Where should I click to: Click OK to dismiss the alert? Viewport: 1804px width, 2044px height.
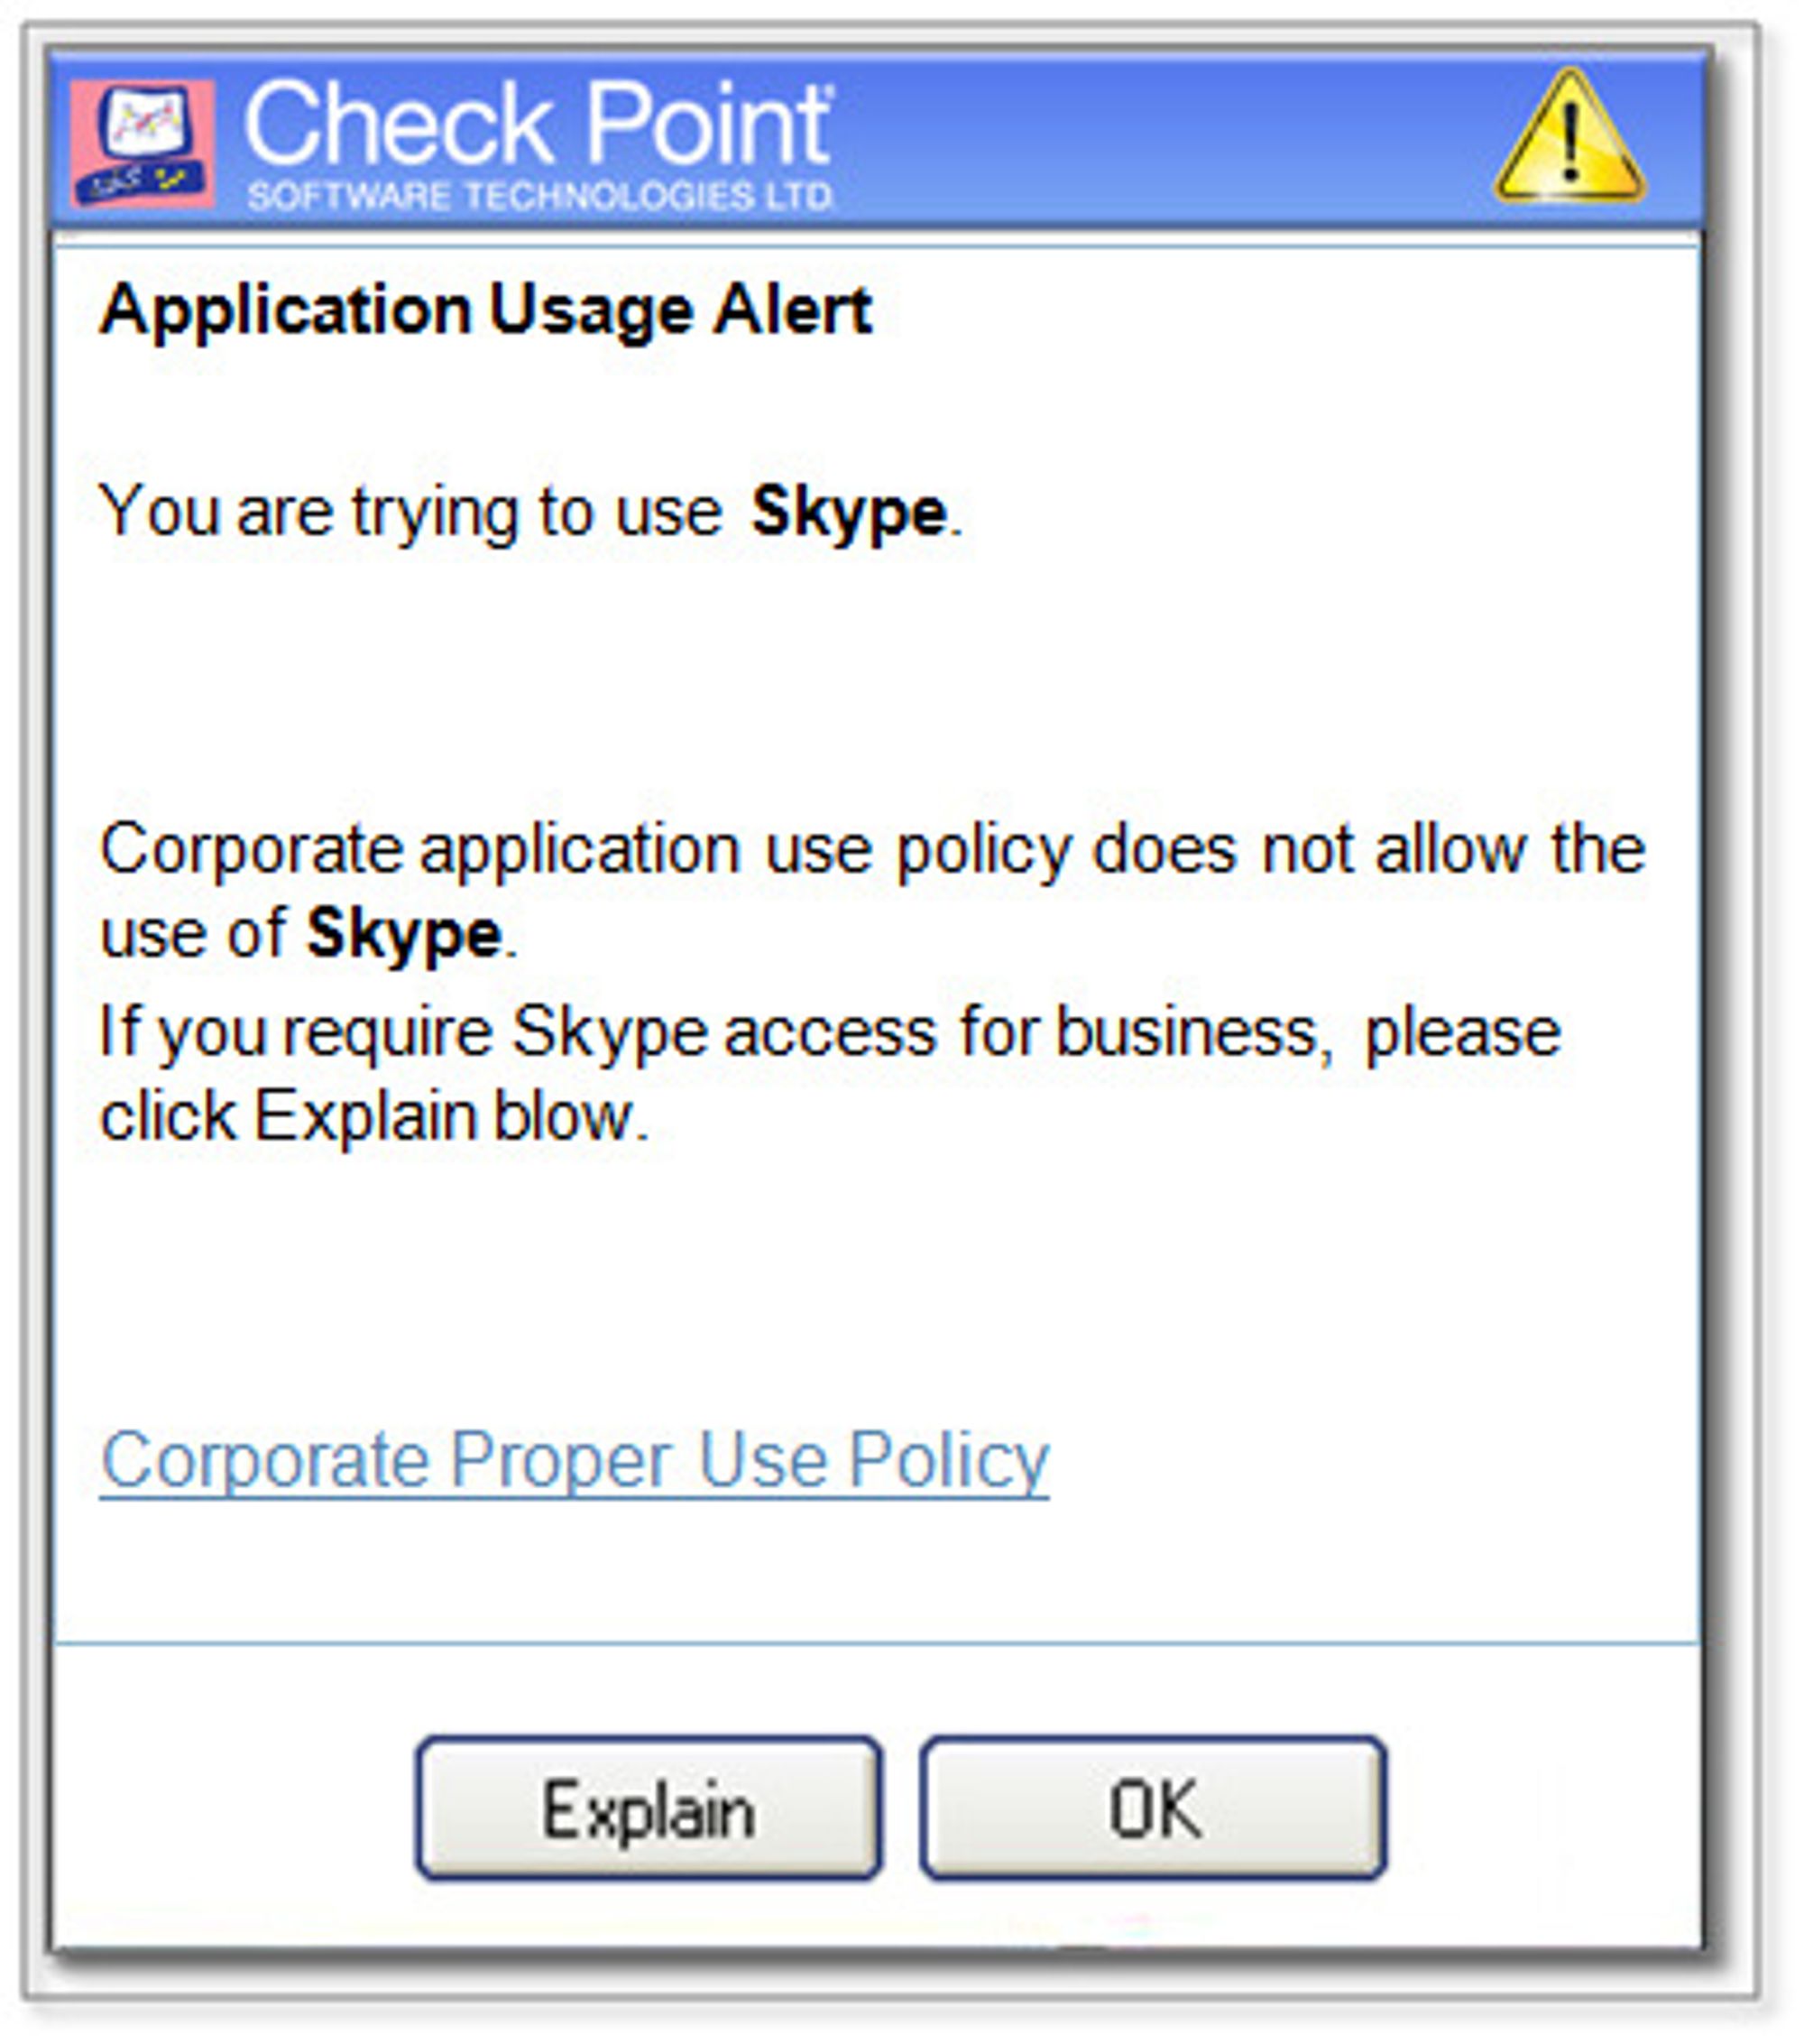(x=1153, y=1808)
